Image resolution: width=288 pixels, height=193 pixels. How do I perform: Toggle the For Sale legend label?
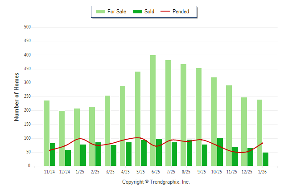(x=116, y=12)
